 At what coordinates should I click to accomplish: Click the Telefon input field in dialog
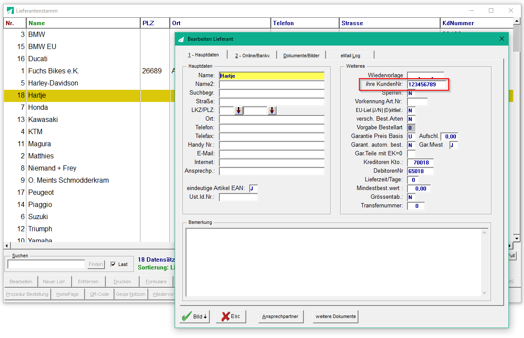click(272, 128)
